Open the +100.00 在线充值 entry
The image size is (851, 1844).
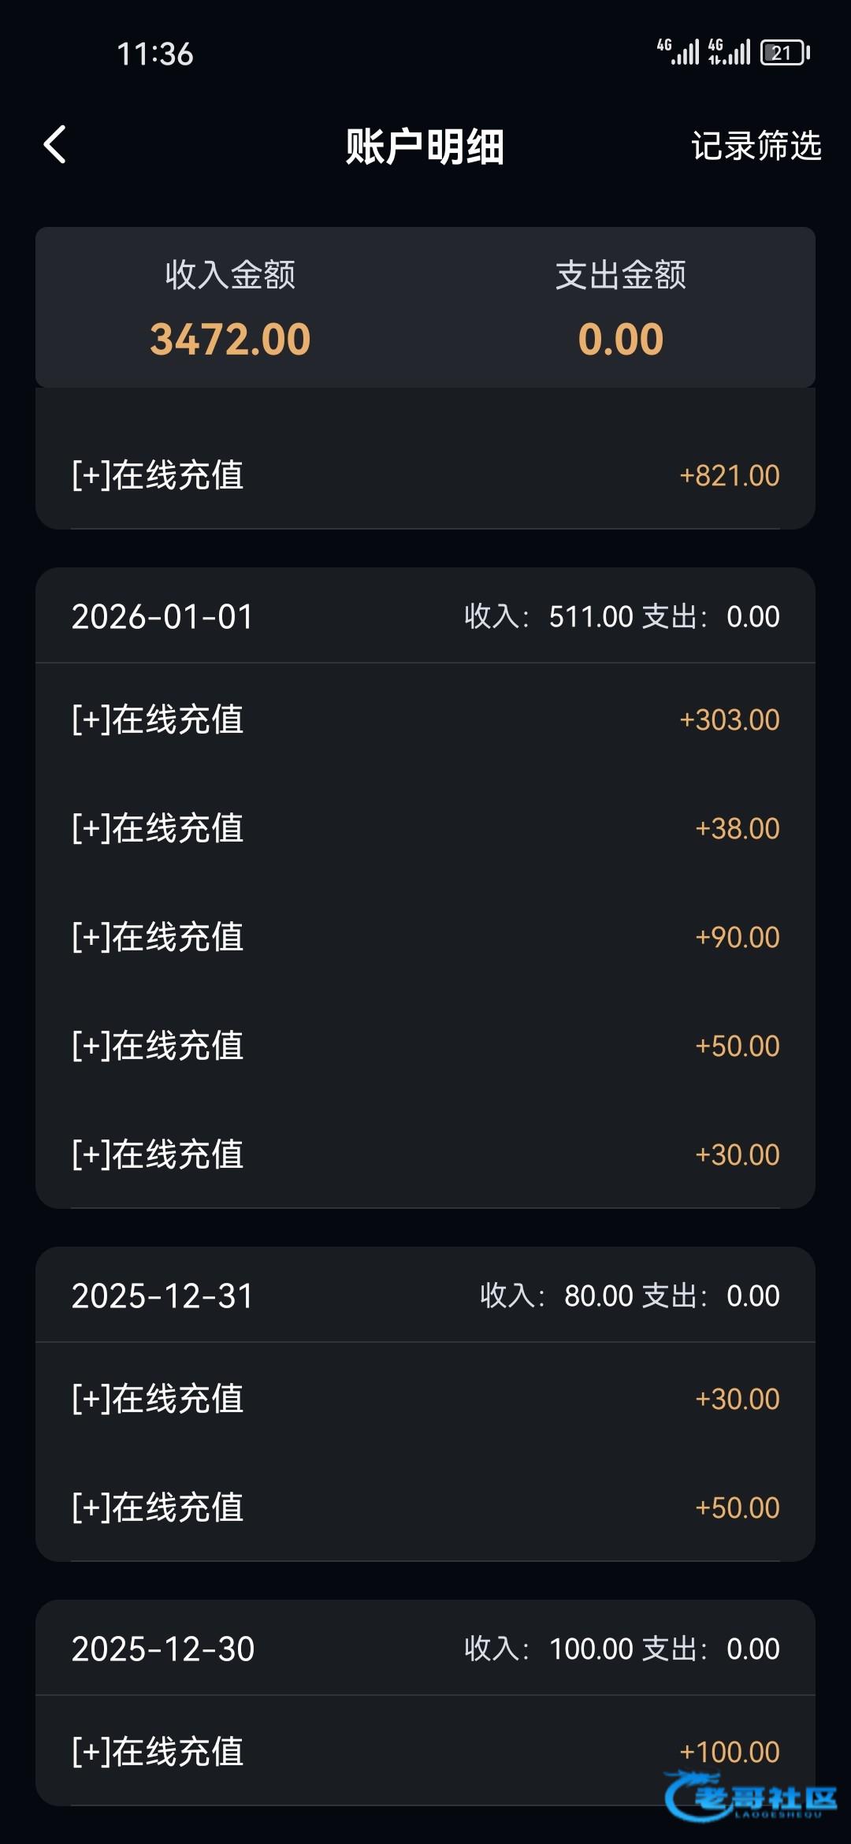425,1751
